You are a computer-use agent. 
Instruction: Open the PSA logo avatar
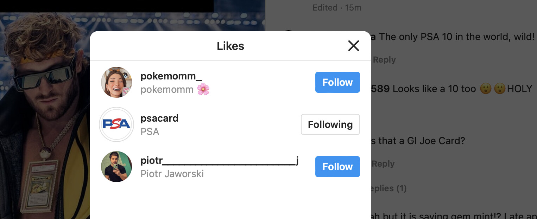tap(116, 124)
